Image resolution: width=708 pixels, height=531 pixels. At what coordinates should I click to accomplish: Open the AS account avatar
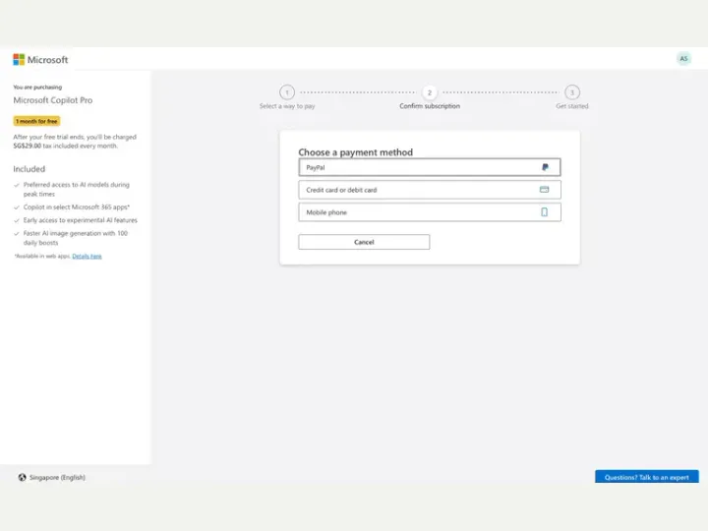point(683,59)
